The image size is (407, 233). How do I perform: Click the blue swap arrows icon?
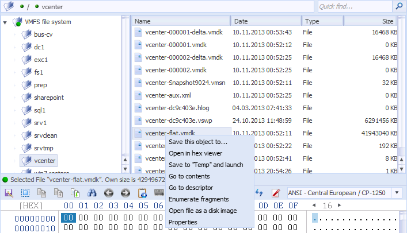259,193
